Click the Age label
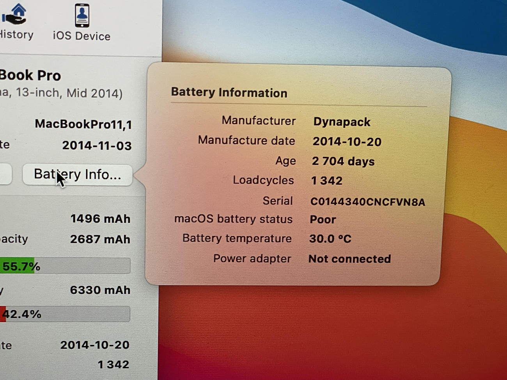Screen dimensions: 507x380 tap(285, 161)
